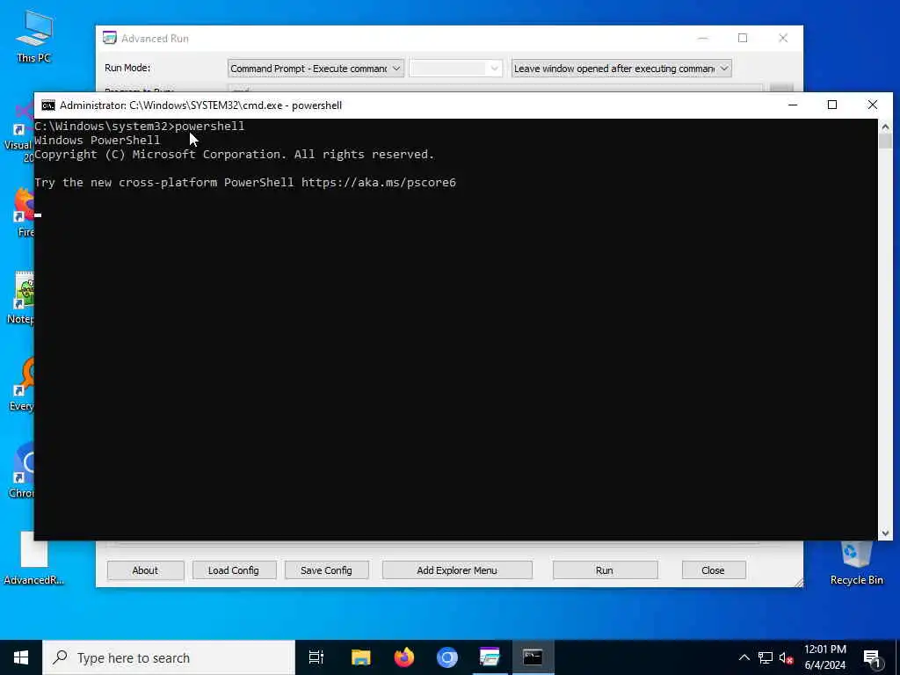Click the cmd scrollbar down arrow
This screenshot has width=900, height=675.
tap(885, 533)
